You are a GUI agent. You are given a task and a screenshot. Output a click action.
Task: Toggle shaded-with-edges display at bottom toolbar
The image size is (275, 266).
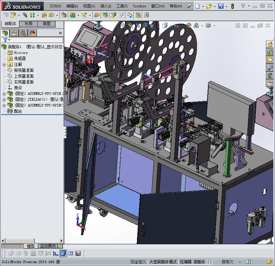(x=63, y=253)
